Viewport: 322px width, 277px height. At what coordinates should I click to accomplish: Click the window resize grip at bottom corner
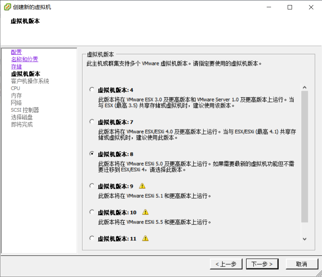(x=319, y=274)
